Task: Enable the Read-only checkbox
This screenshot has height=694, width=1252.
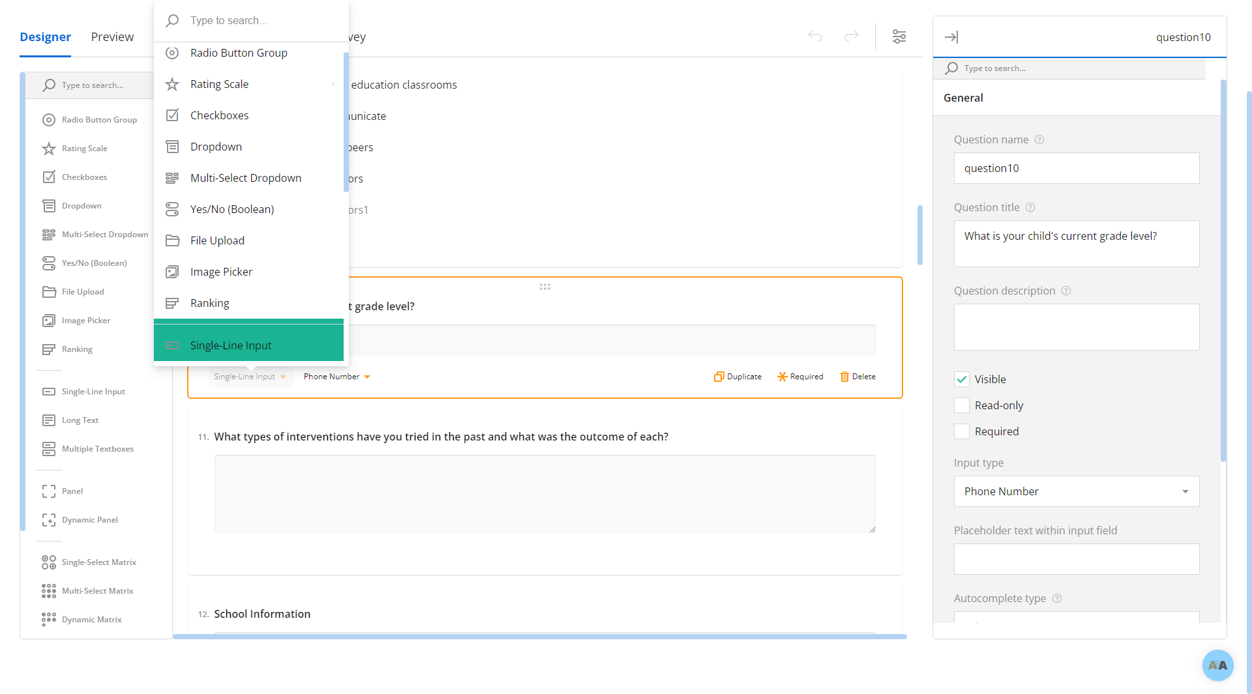Action: click(x=962, y=405)
